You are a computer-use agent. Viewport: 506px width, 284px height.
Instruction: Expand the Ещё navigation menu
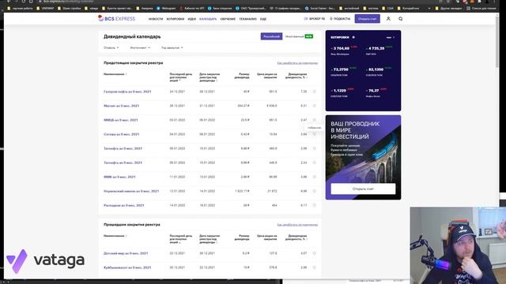pos(263,19)
